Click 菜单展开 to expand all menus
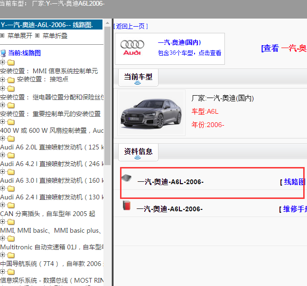The image size is (307, 286). 20,36
